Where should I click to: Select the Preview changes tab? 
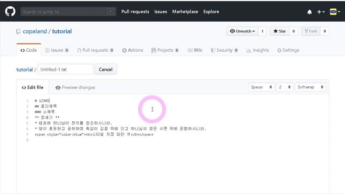[75, 87]
